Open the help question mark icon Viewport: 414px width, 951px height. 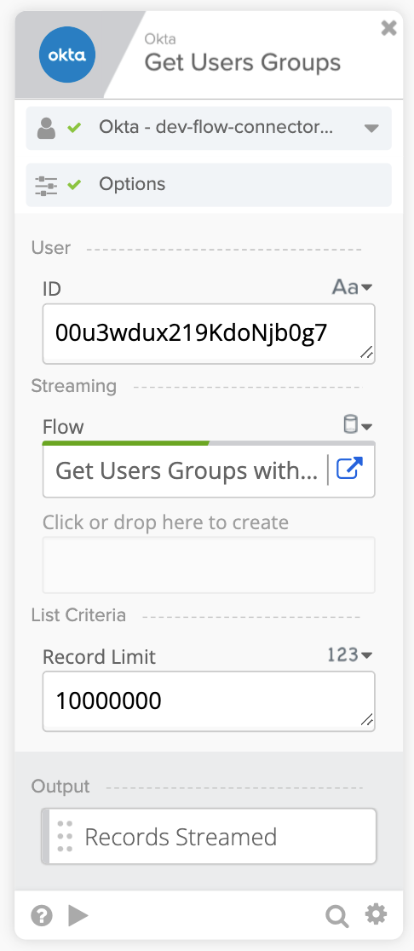pos(42,915)
